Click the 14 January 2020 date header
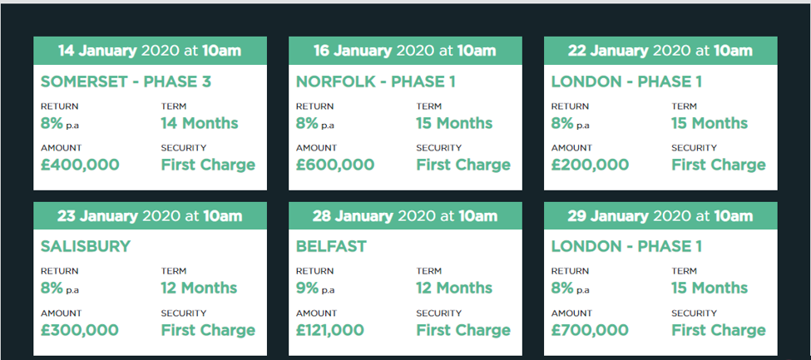The height and width of the screenshot is (360, 811). (x=150, y=51)
